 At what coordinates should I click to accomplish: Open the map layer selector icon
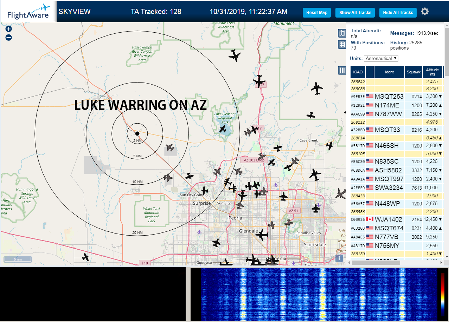coord(342,33)
